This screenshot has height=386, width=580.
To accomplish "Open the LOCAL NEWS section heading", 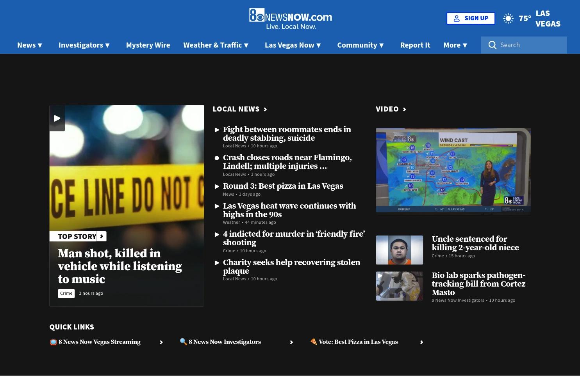I will click(236, 109).
